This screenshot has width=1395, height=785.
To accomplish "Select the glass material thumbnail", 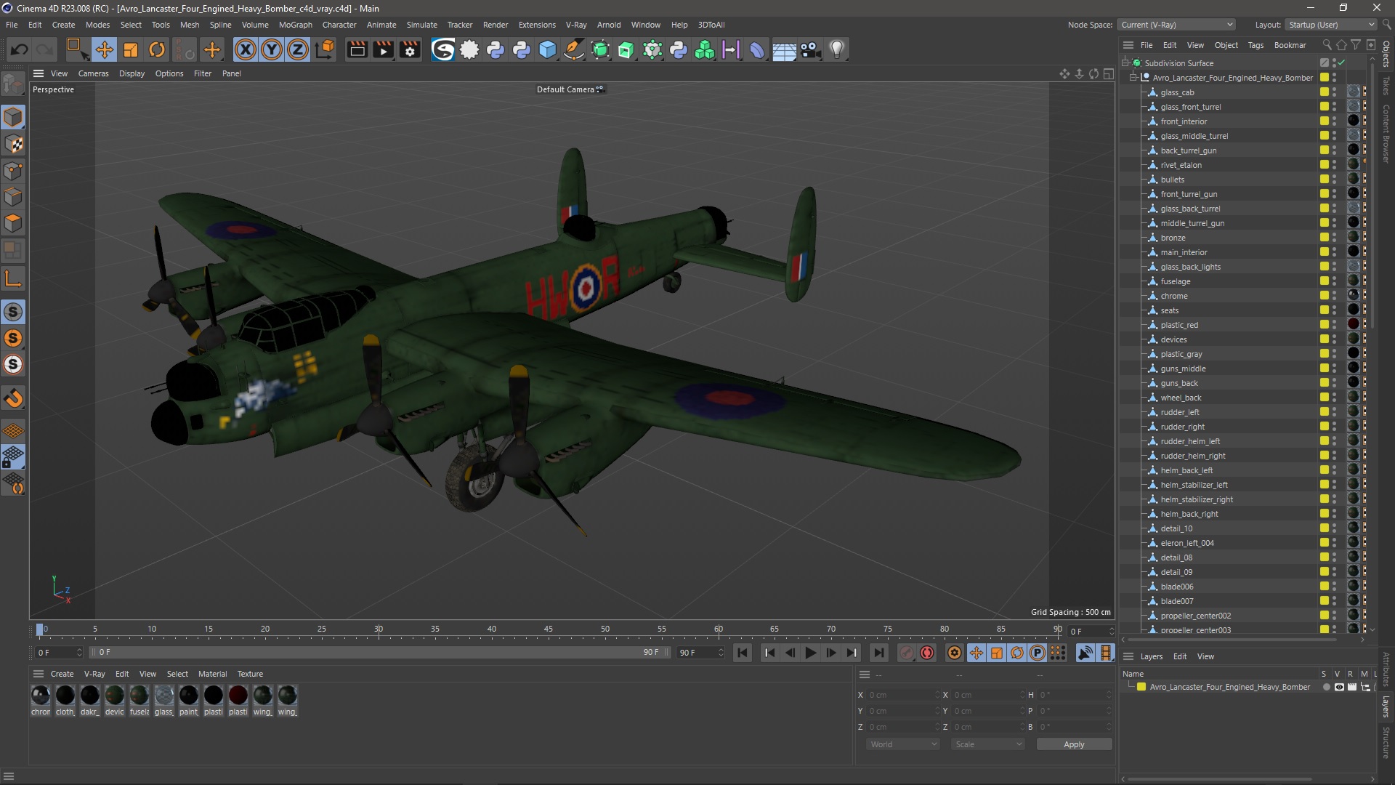I will (164, 696).
